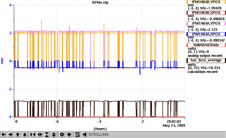Pan the plot left with the left arrow
The image size is (226, 138).
pyautogui.click(x=3, y=135)
